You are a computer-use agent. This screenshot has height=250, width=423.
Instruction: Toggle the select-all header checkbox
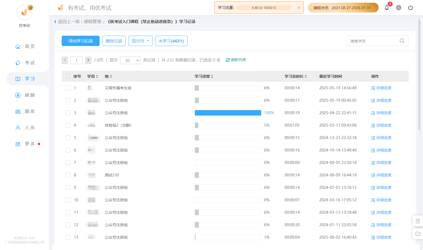coord(68,76)
